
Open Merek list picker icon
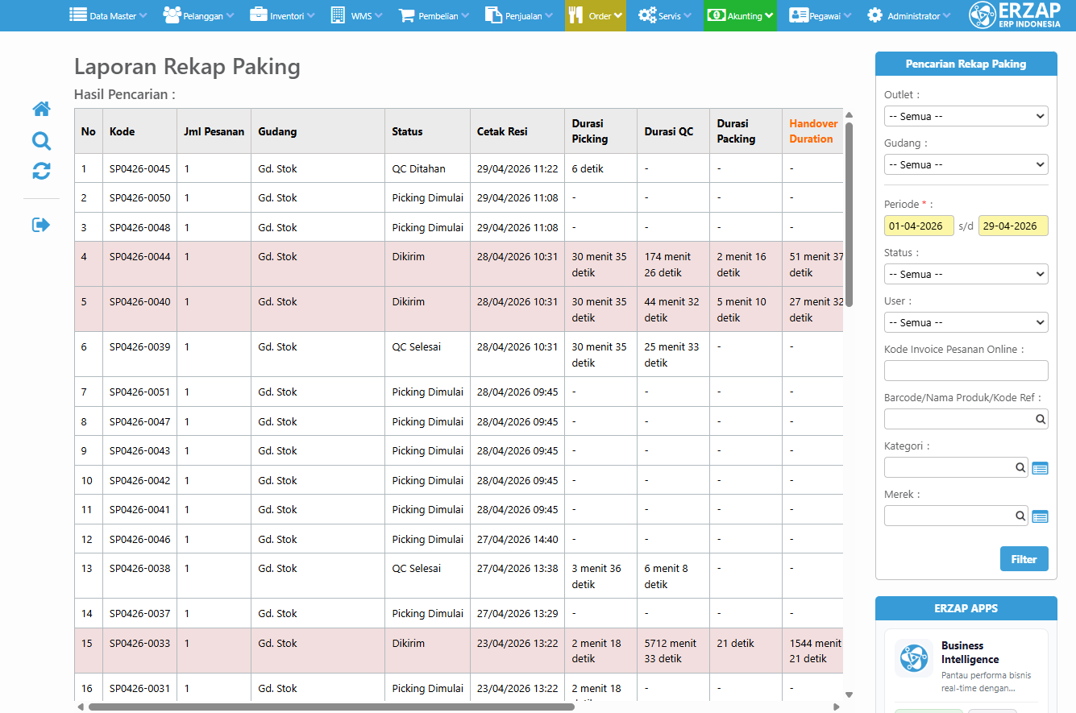point(1041,516)
